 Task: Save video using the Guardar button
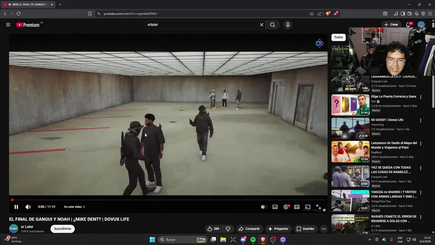[x=305, y=229]
